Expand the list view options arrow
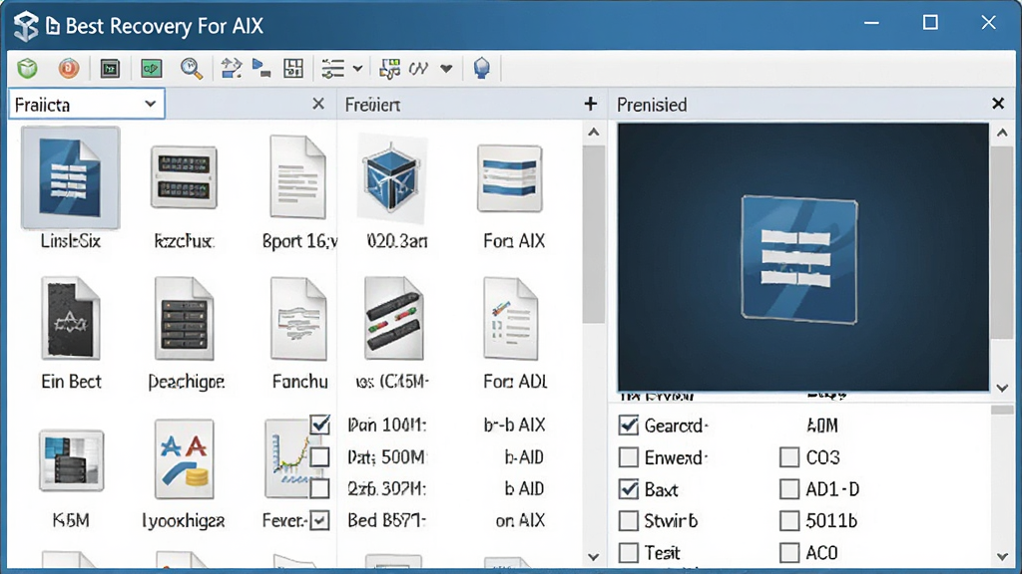The image size is (1022, 574). 358,69
